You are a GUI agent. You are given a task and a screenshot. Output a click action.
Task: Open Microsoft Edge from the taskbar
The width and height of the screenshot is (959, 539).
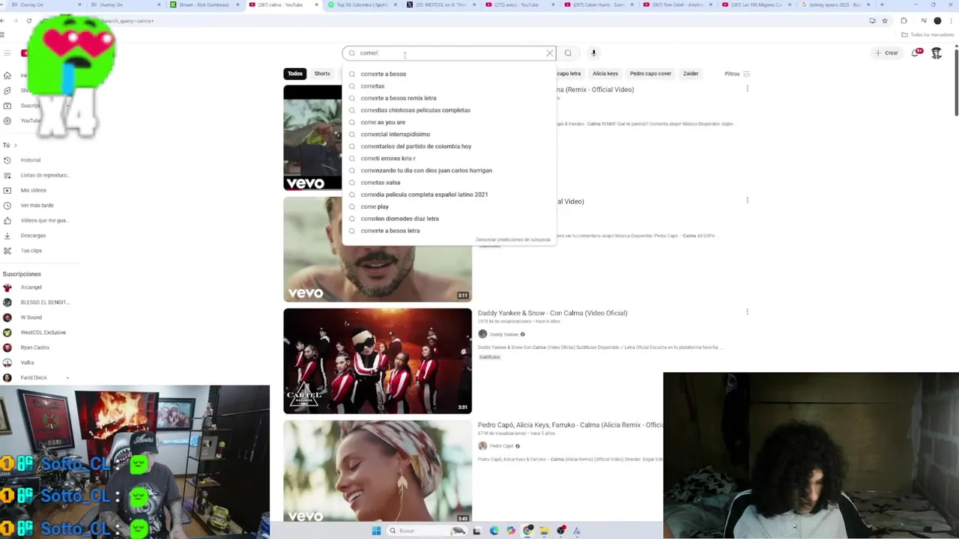click(x=494, y=531)
